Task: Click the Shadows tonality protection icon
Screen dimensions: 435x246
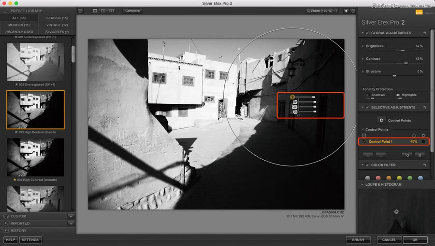Action: tap(367, 95)
